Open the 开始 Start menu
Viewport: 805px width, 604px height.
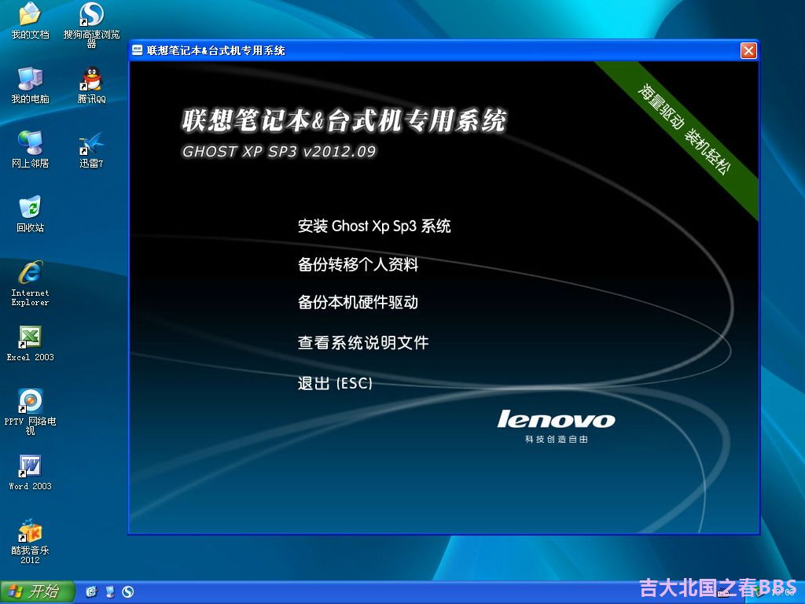[38, 591]
